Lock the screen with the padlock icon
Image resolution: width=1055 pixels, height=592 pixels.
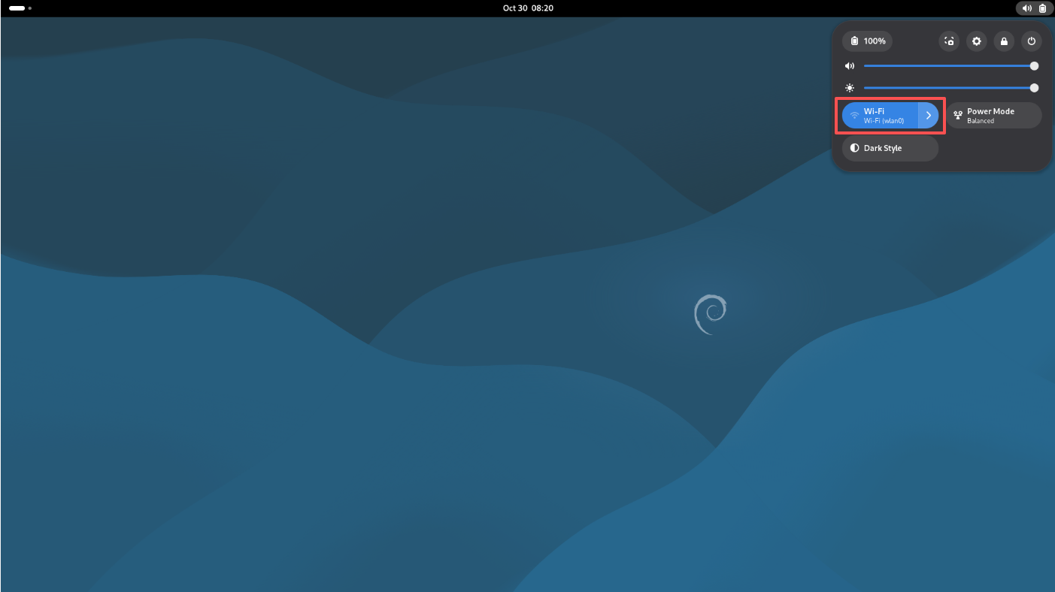[1004, 41]
